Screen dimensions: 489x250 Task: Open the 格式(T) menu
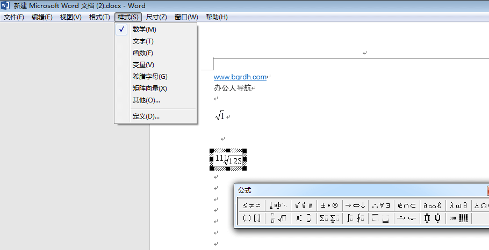point(99,17)
